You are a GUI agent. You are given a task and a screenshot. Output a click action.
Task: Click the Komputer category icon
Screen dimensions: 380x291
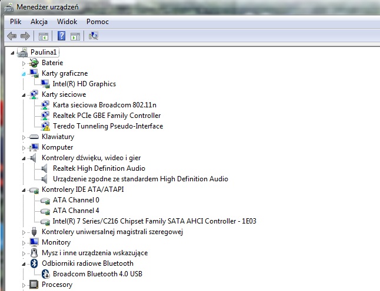pos(34,147)
